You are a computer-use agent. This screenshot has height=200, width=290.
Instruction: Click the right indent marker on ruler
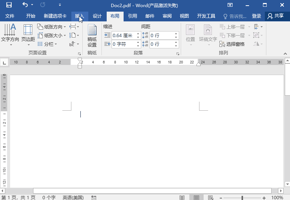point(198,64)
